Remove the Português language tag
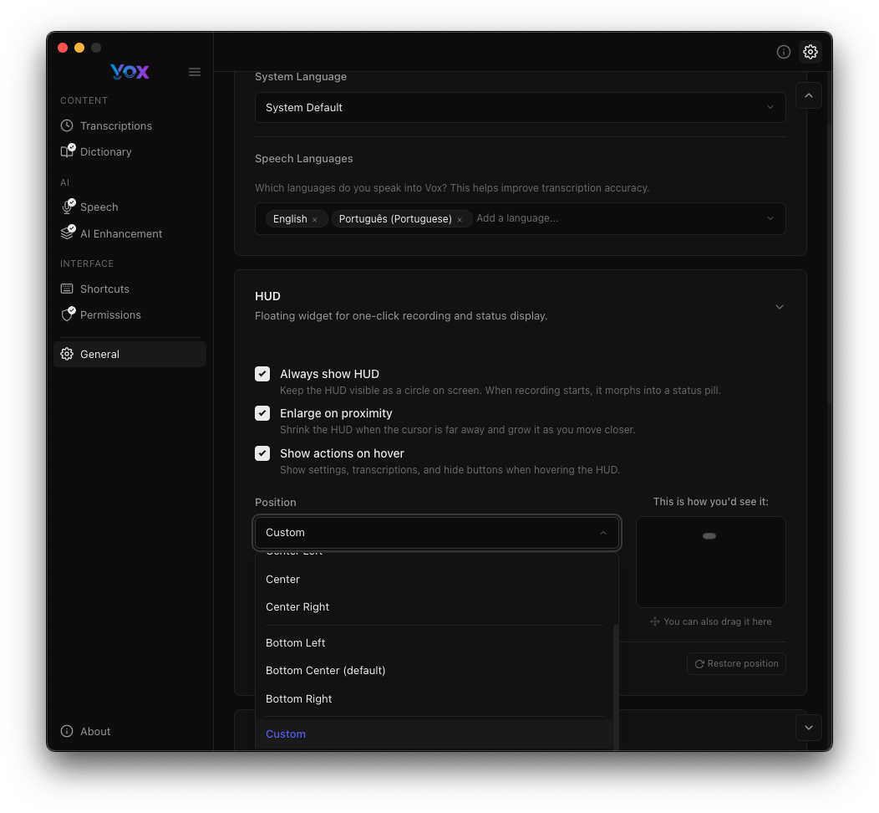879x813 pixels. tap(460, 220)
